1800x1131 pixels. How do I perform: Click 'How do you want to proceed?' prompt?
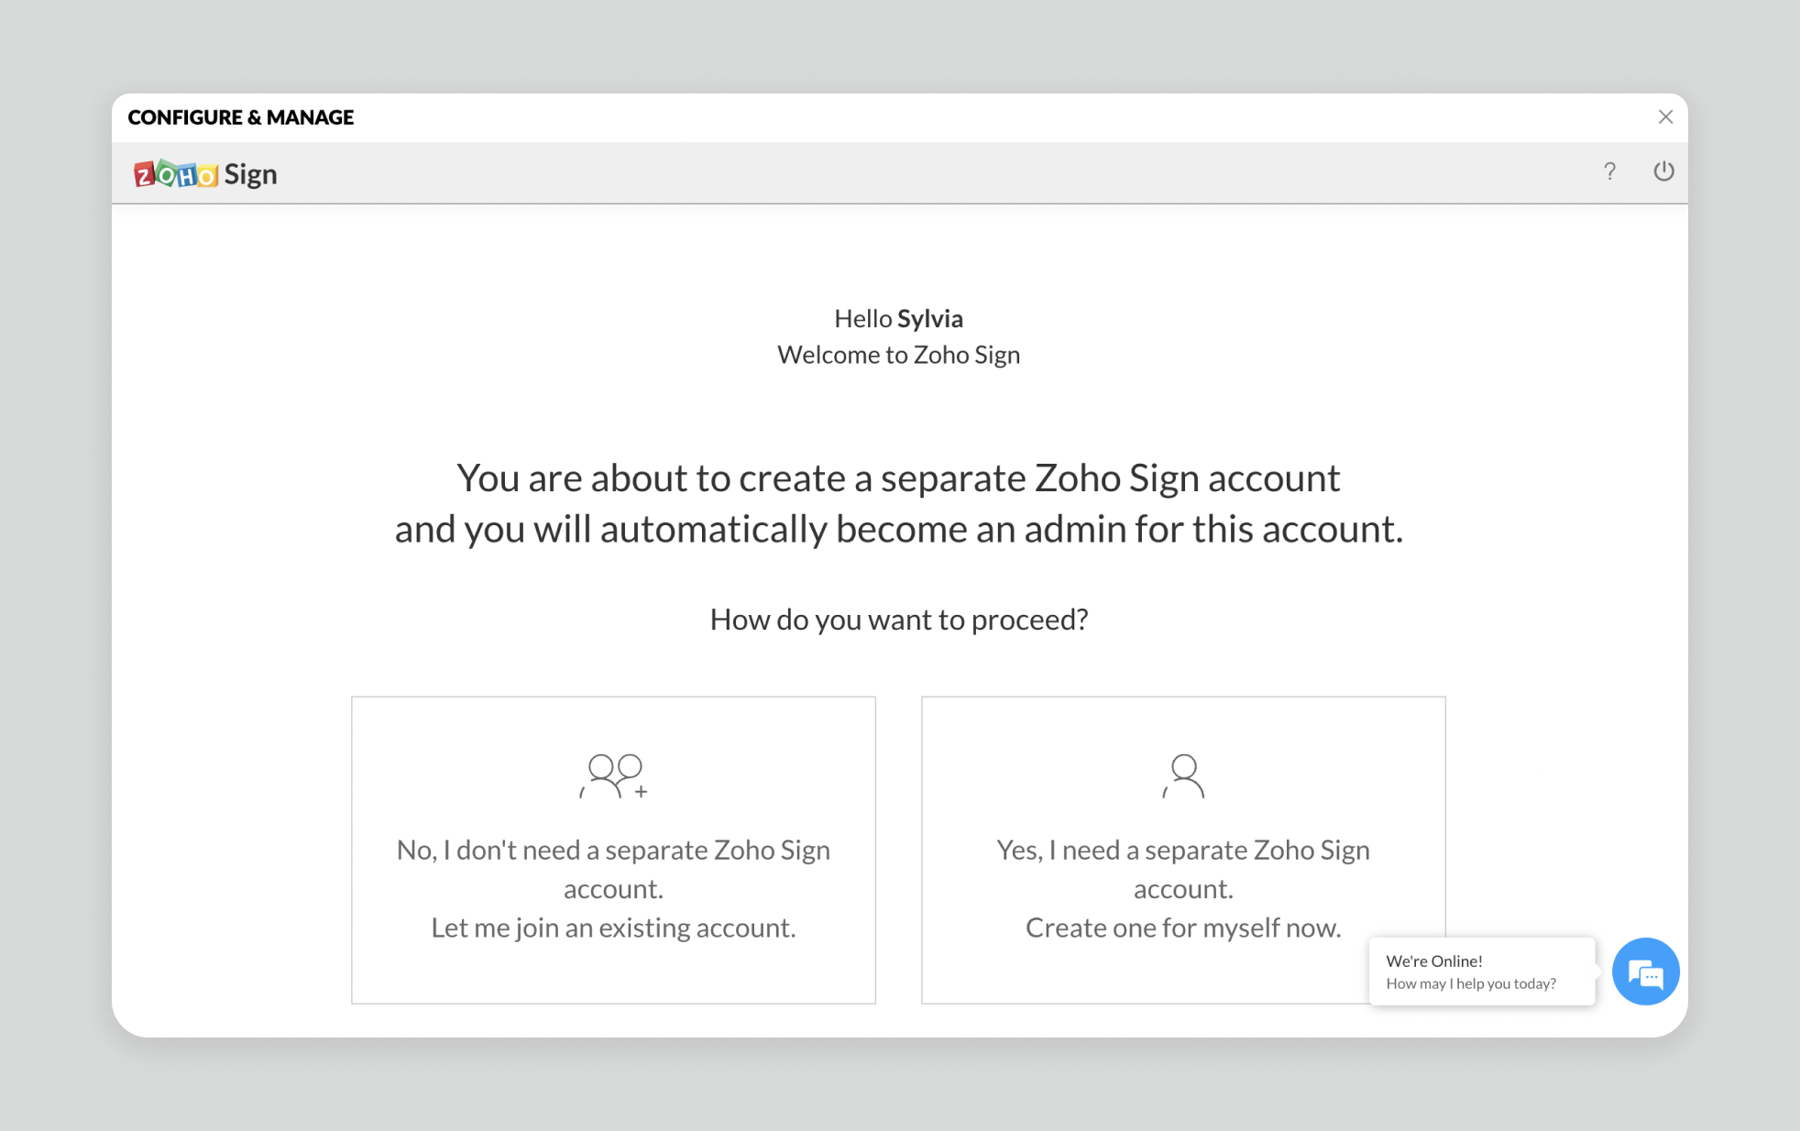(899, 620)
